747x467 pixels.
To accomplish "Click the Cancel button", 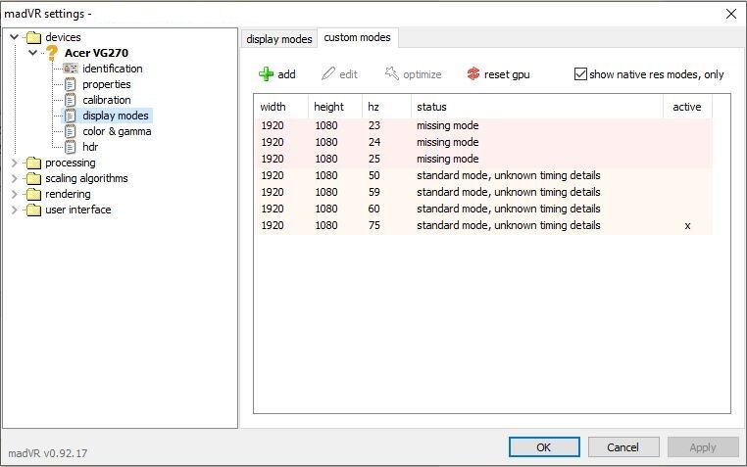I will click(x=623, y=447).
